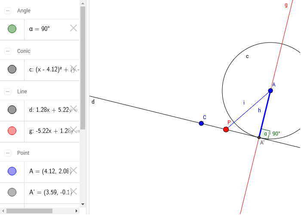Toggle visibility of conic c
Viewport: 301px width, 215px height.
point(12,69)
